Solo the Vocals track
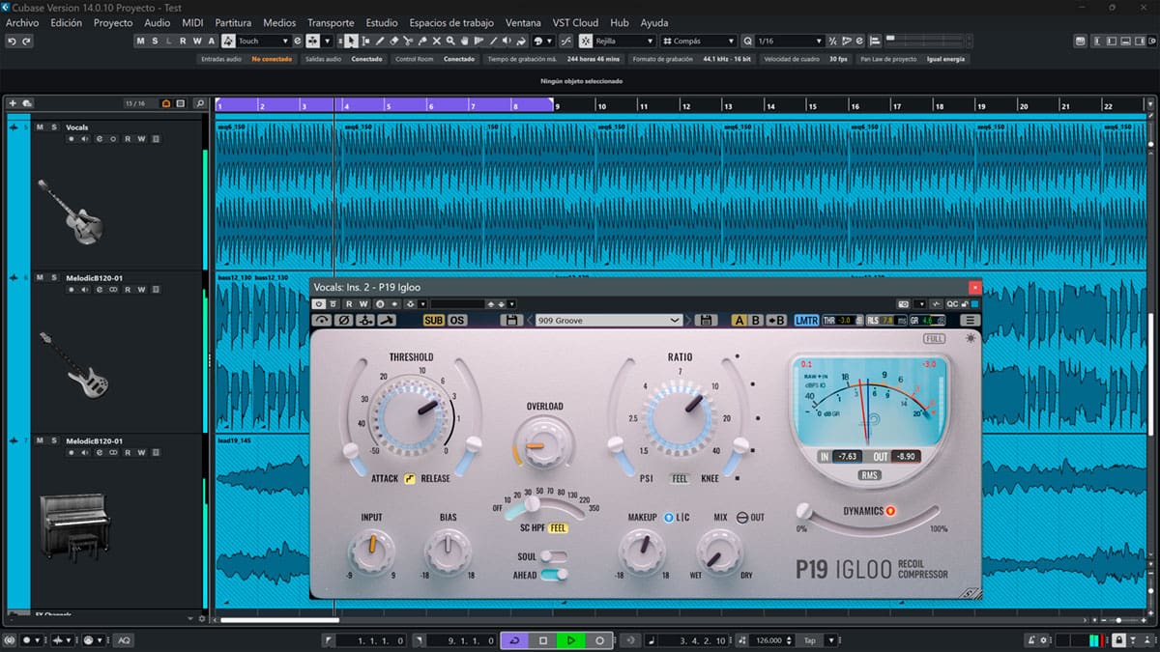Viewport: 1160px width, 652px height. click(x=55, y=128)
